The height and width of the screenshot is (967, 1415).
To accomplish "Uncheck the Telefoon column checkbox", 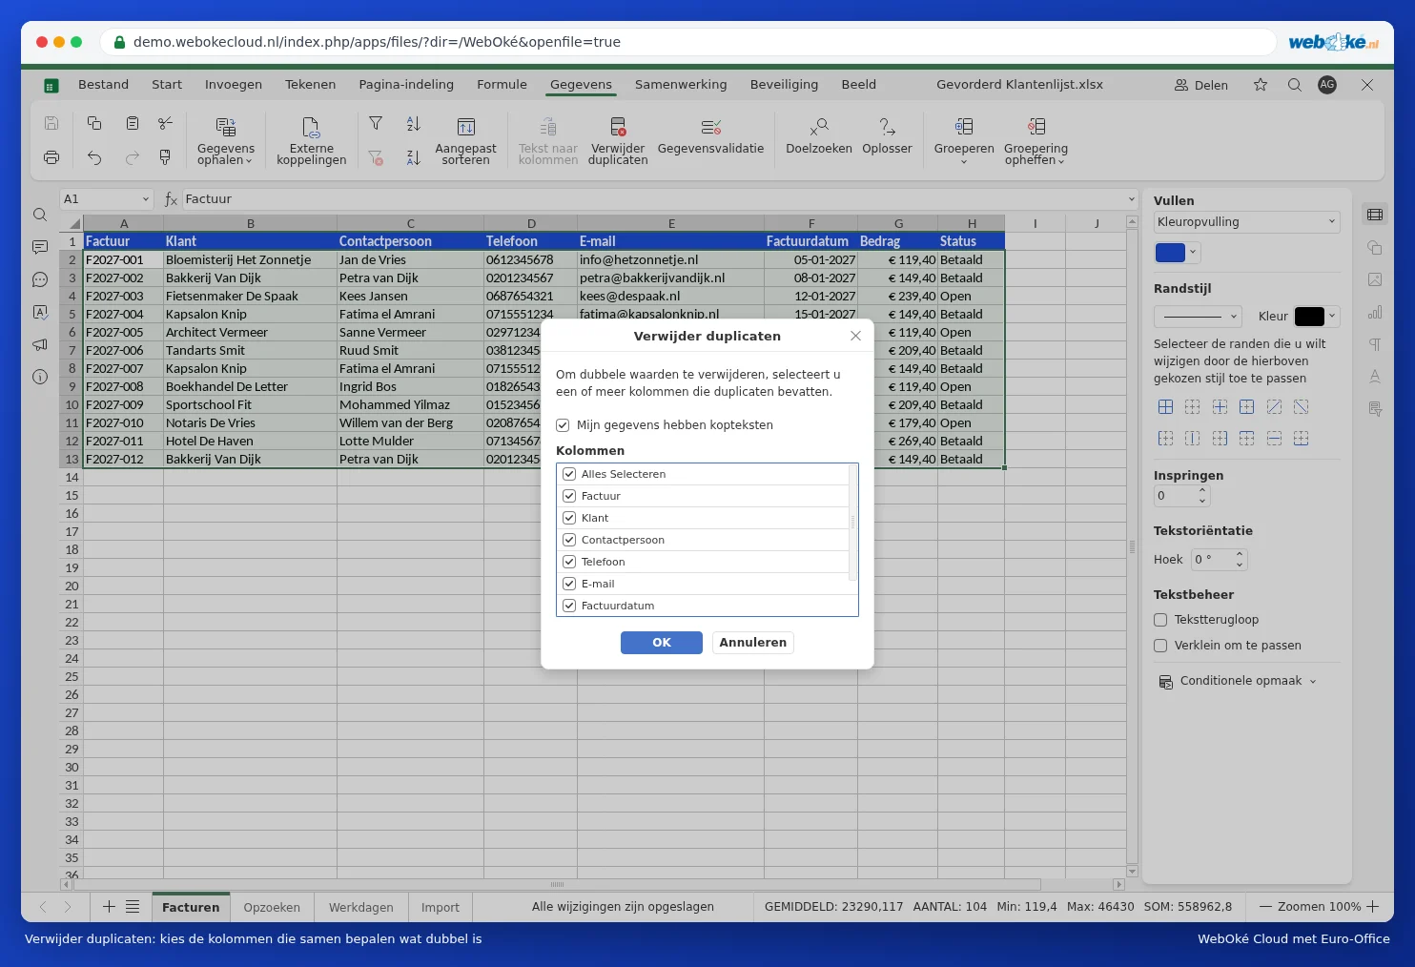I will pos(569,562).
